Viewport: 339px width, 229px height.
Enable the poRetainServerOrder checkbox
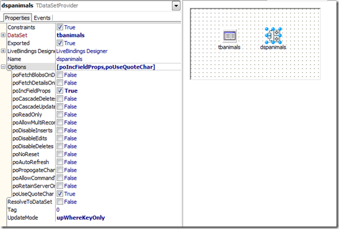tap(60, 186)
